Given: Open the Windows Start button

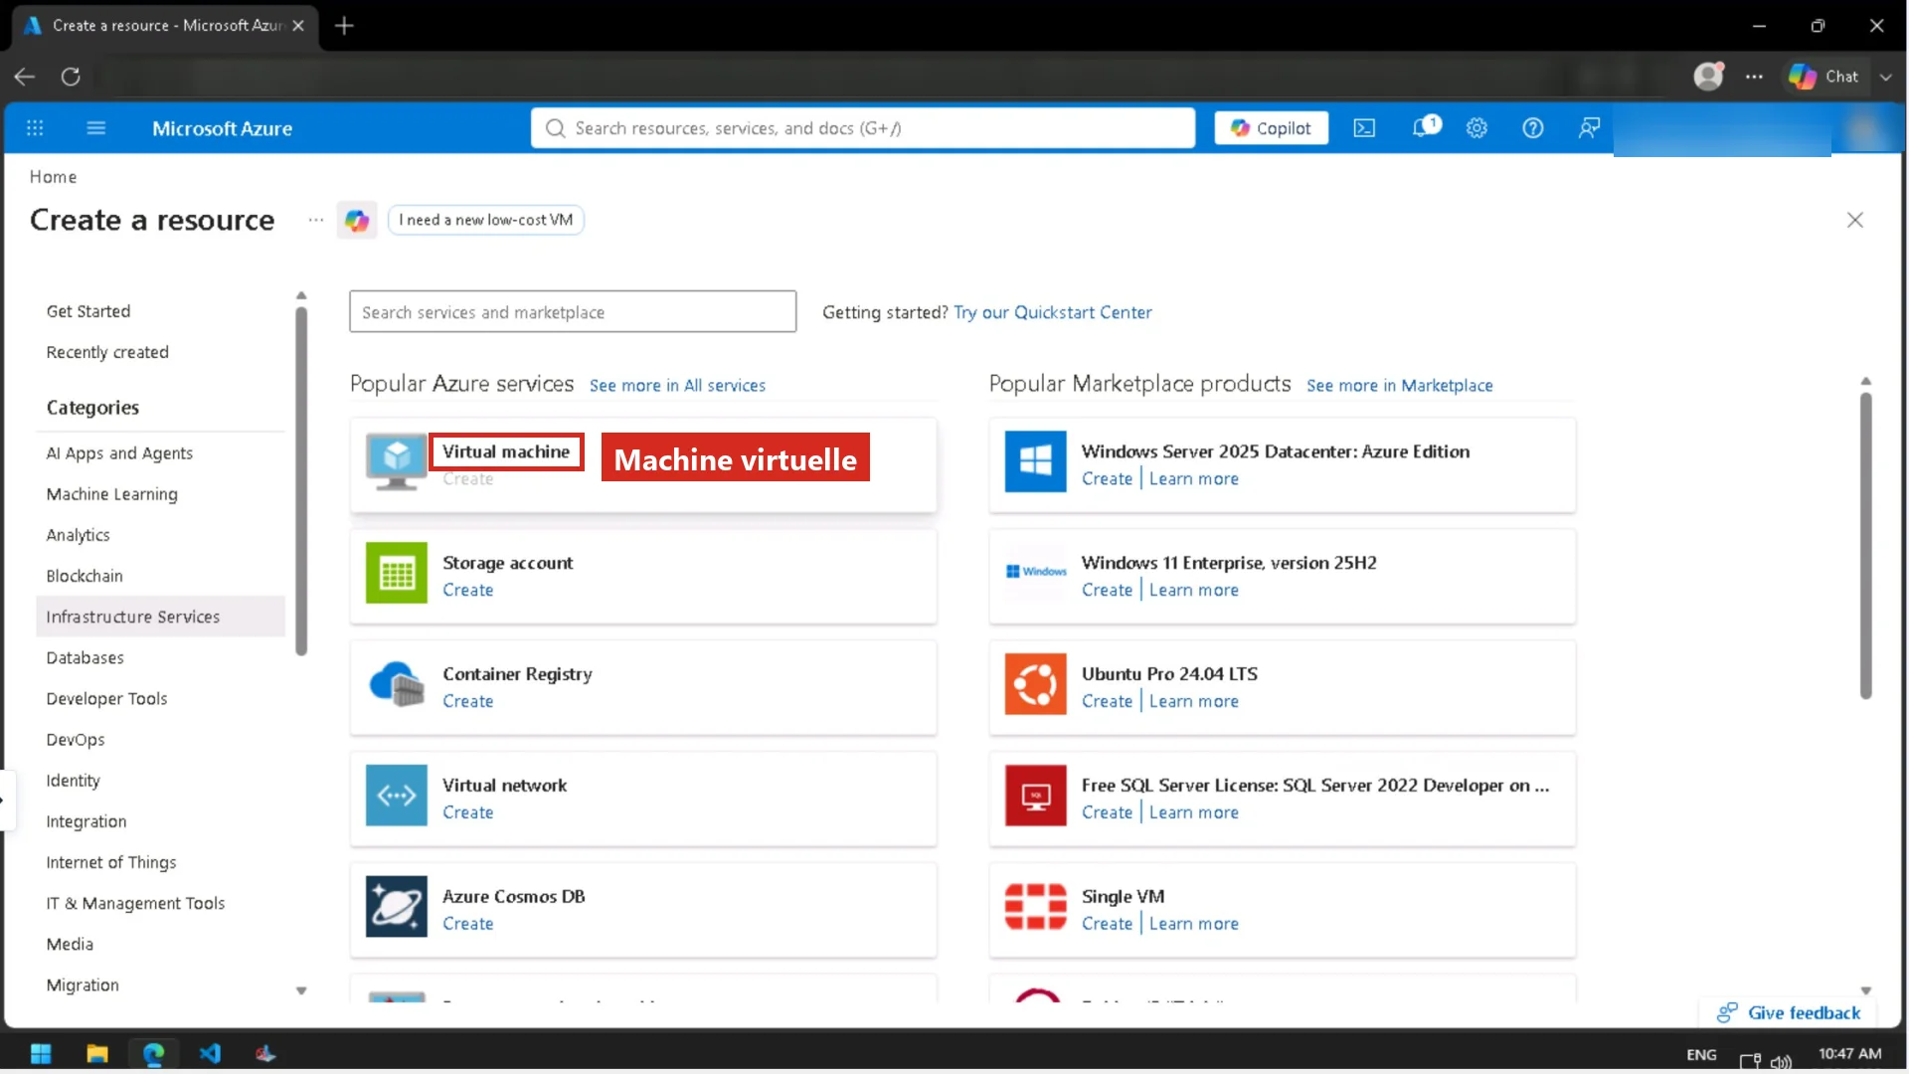Looking at the screenshot, I should pos(41,1053).
